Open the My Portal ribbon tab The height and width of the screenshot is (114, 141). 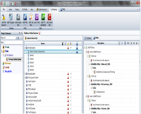click(25, 10)
